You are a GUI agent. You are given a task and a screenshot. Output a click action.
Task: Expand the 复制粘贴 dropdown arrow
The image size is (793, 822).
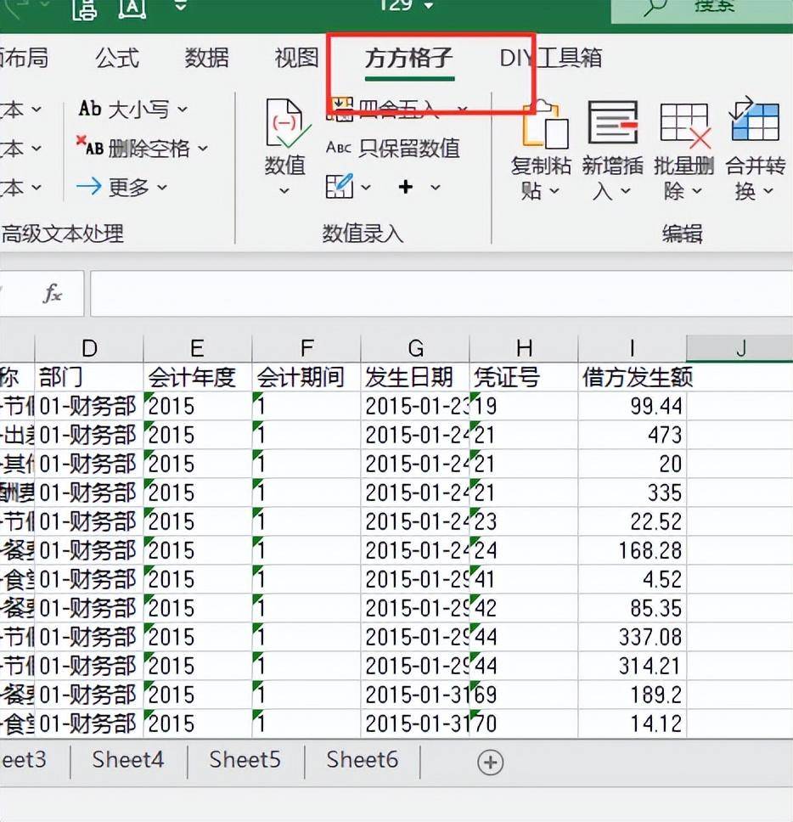(x=554, y=191)
